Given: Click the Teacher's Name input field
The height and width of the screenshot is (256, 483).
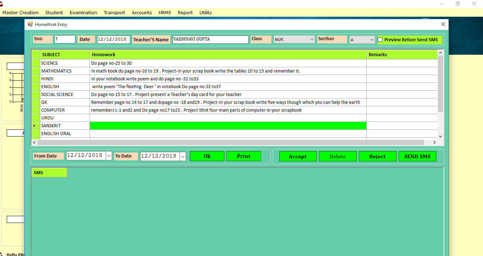Looking at the screenshot, I should coord(210,39).
